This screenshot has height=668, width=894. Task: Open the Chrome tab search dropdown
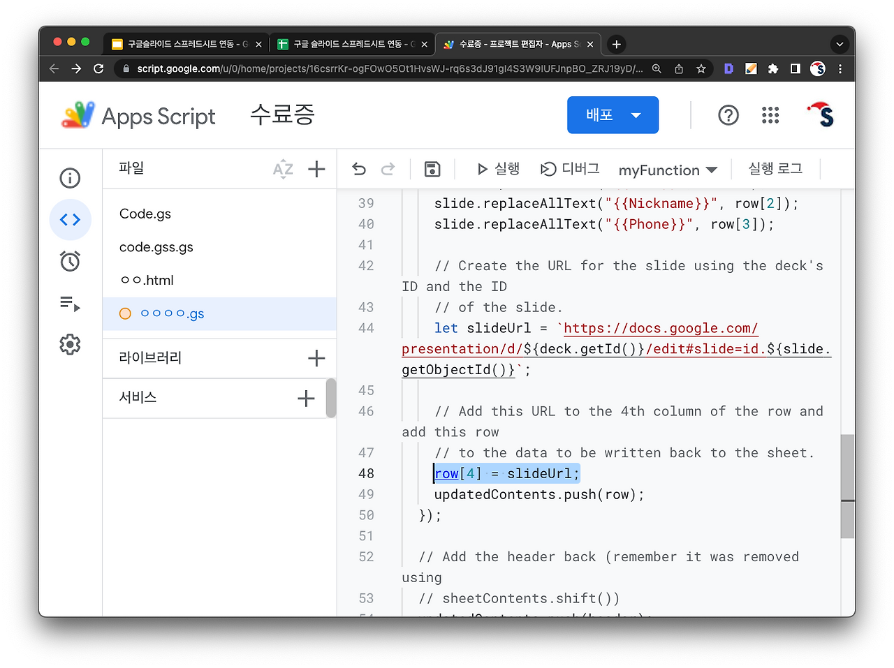coord(840,44)
